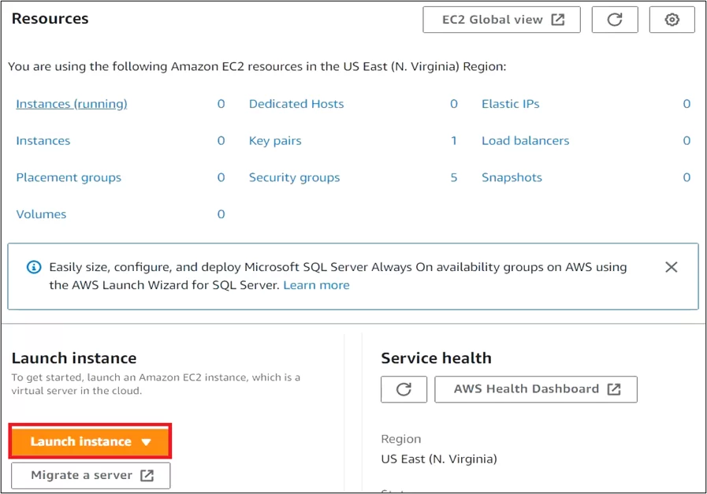Open the AWS Health Dashboard
Screen dimensions: 707x494
tap(535, 389)
